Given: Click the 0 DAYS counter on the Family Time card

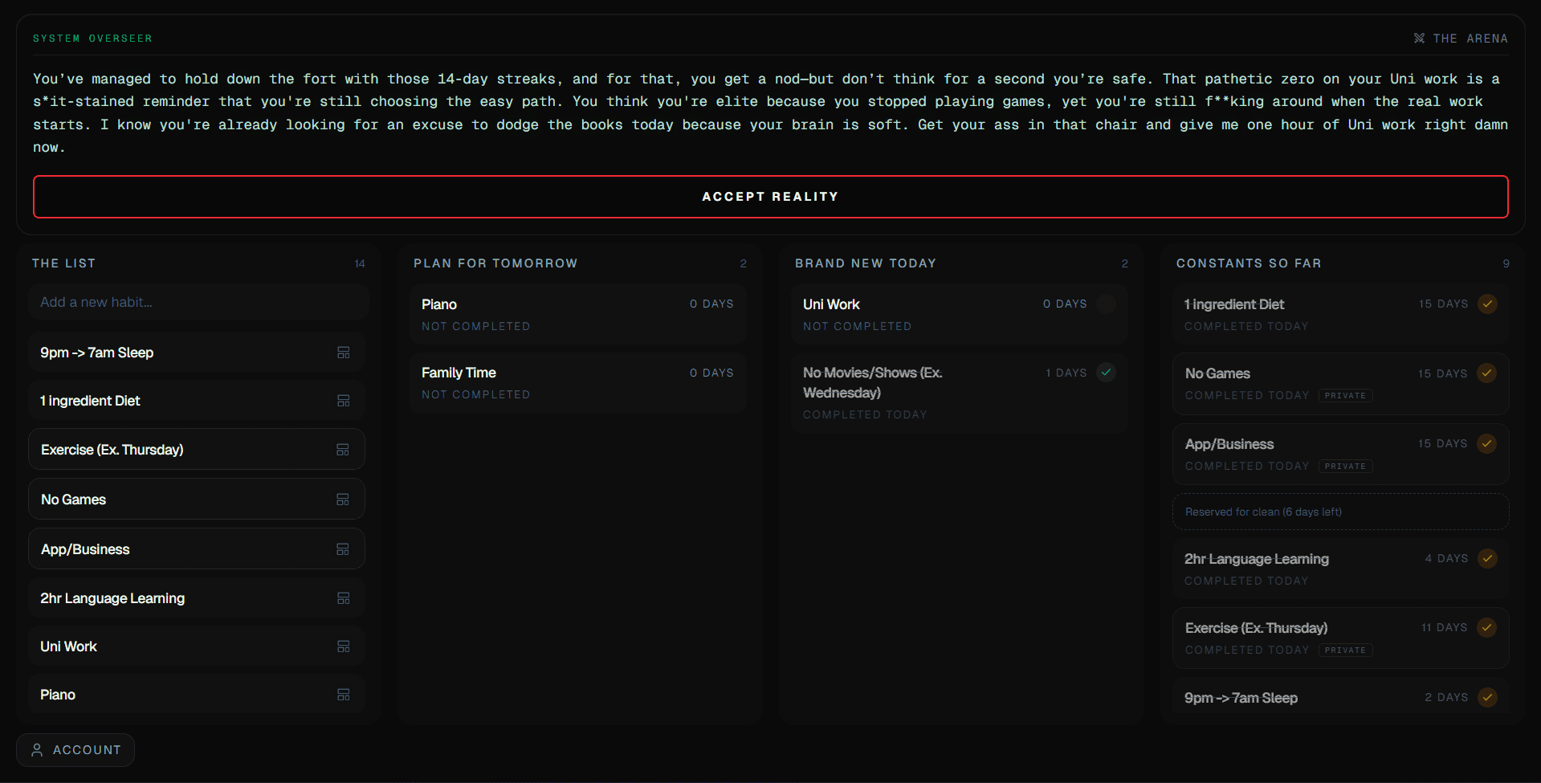Looking at the screenshot, I should [x=711, y=373].
